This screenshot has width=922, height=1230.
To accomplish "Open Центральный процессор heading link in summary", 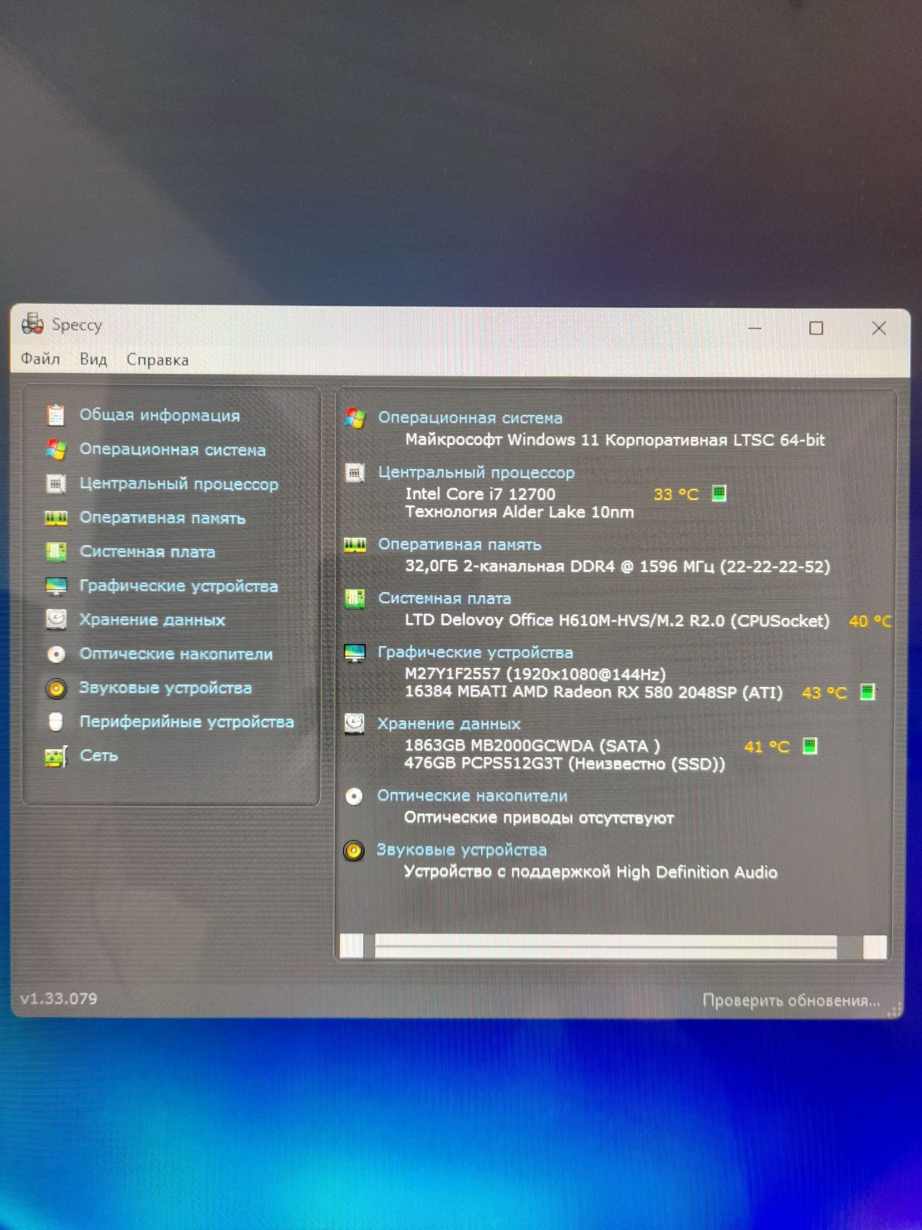I will (476, 472).
